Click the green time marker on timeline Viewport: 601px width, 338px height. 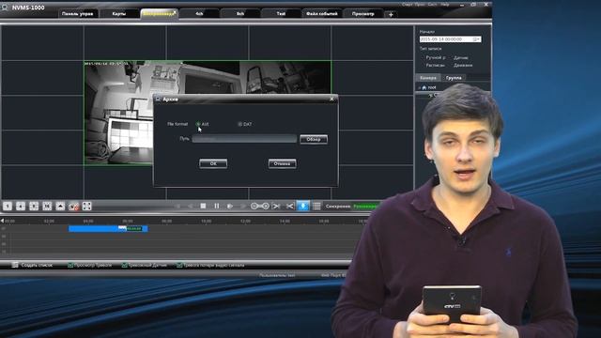133,228
